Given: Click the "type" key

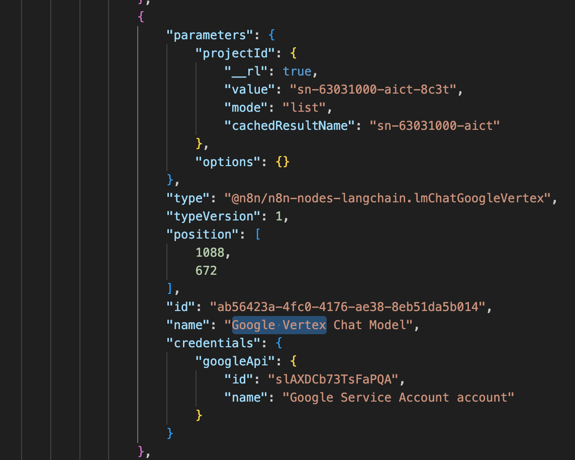Looking at the screenshot, I should [x=188, y=198].
